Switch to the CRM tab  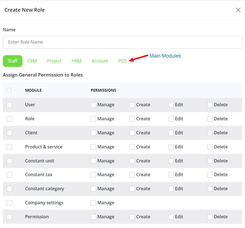[x=32, y=61]
